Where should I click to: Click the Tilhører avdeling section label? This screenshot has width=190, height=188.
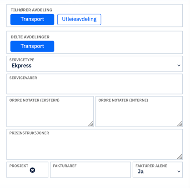point(31,10)
